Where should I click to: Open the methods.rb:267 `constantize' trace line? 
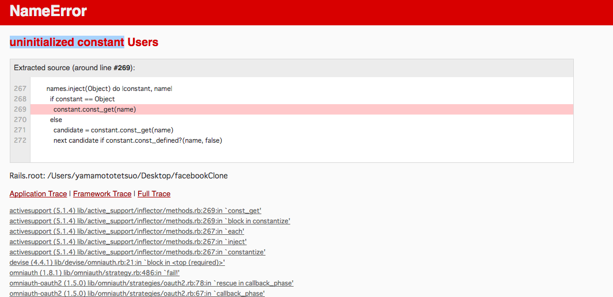click(137, 252)
